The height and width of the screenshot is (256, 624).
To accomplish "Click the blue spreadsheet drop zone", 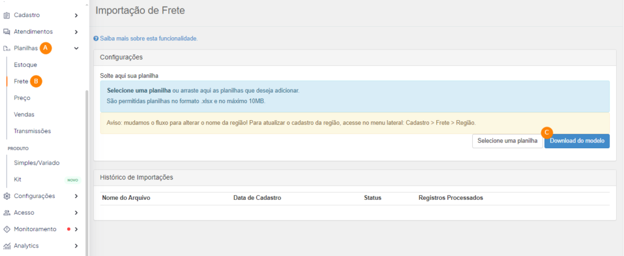I will pyautogui.click(x=351, y=96).
